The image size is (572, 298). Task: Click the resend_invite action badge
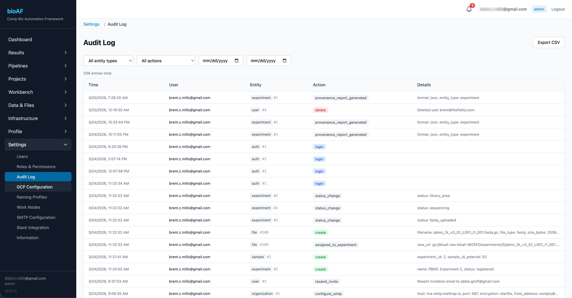coord(327,281)
